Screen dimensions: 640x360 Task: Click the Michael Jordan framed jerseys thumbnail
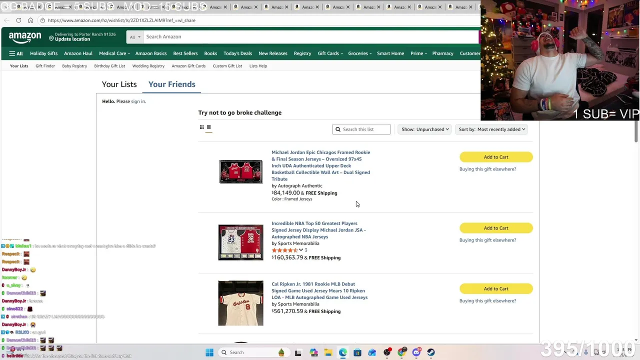[240, 172]
